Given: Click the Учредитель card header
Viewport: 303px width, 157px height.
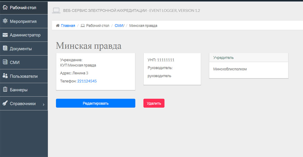Looking at the screenshot, I should [249, 58].
